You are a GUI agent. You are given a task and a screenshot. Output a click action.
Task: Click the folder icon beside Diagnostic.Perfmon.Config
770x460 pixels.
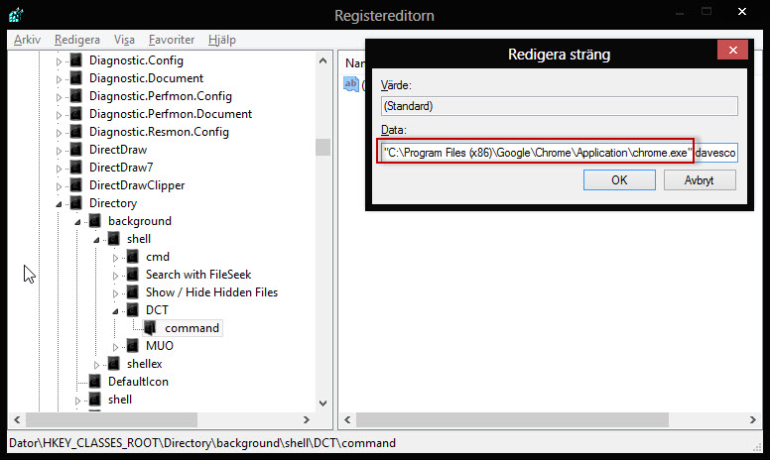(x=76, y=96)
